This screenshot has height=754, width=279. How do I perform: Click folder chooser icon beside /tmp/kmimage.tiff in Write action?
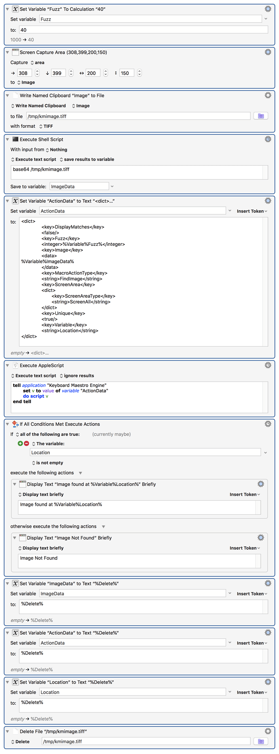point(261,116)
